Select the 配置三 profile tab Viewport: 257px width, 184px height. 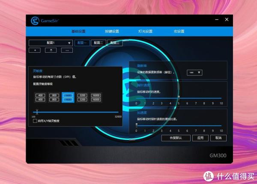[x=115, y=43]
